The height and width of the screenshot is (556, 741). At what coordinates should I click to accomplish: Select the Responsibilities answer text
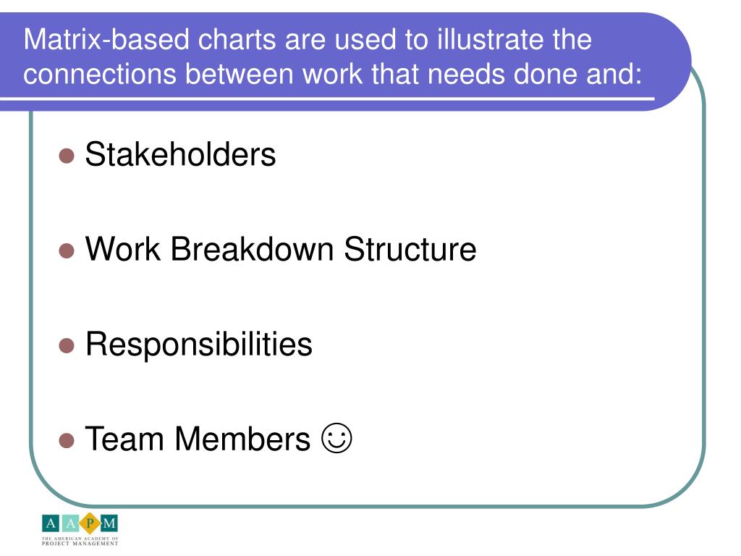199,344
